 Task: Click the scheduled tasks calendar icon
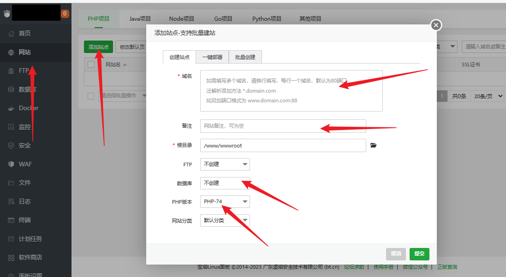pos(11,239)
